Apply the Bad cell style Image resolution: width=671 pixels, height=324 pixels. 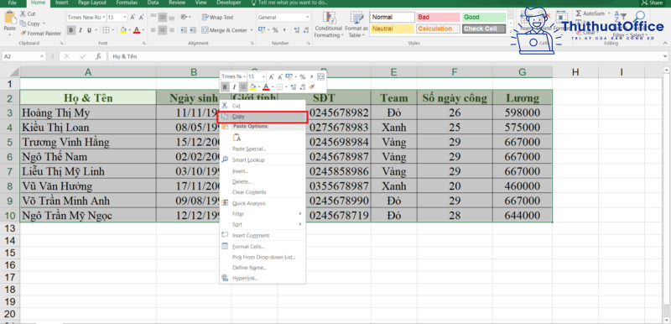(x=438, y=18)
